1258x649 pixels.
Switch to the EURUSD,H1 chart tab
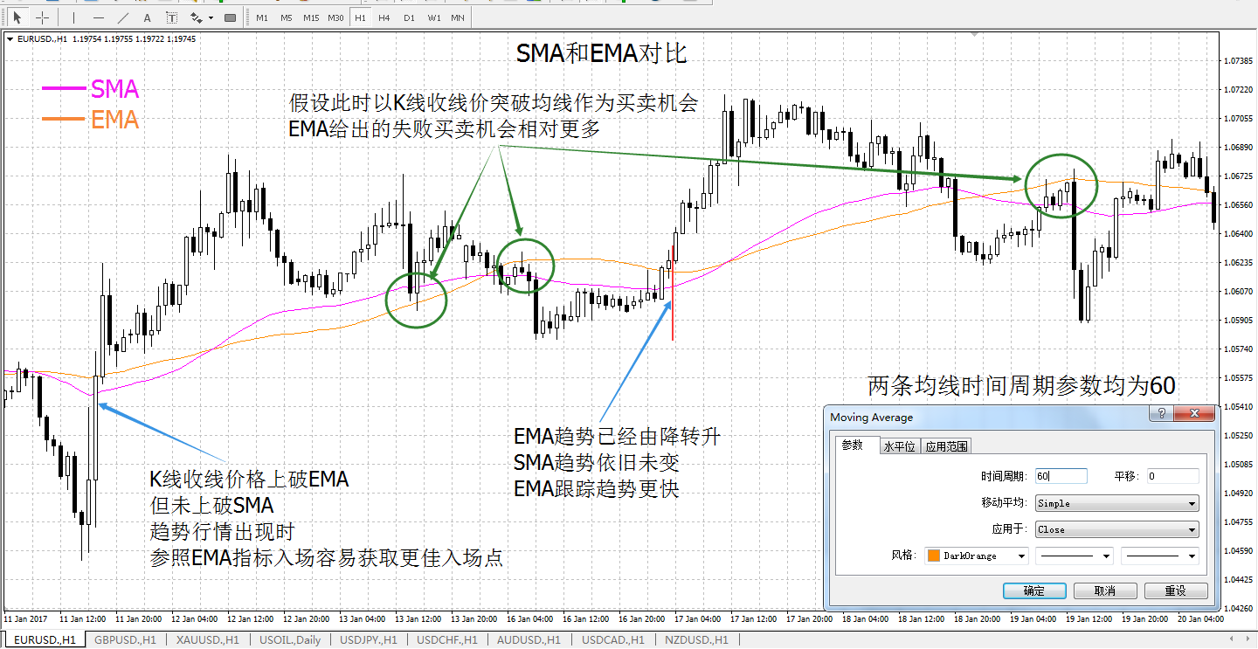coord(44,640)
